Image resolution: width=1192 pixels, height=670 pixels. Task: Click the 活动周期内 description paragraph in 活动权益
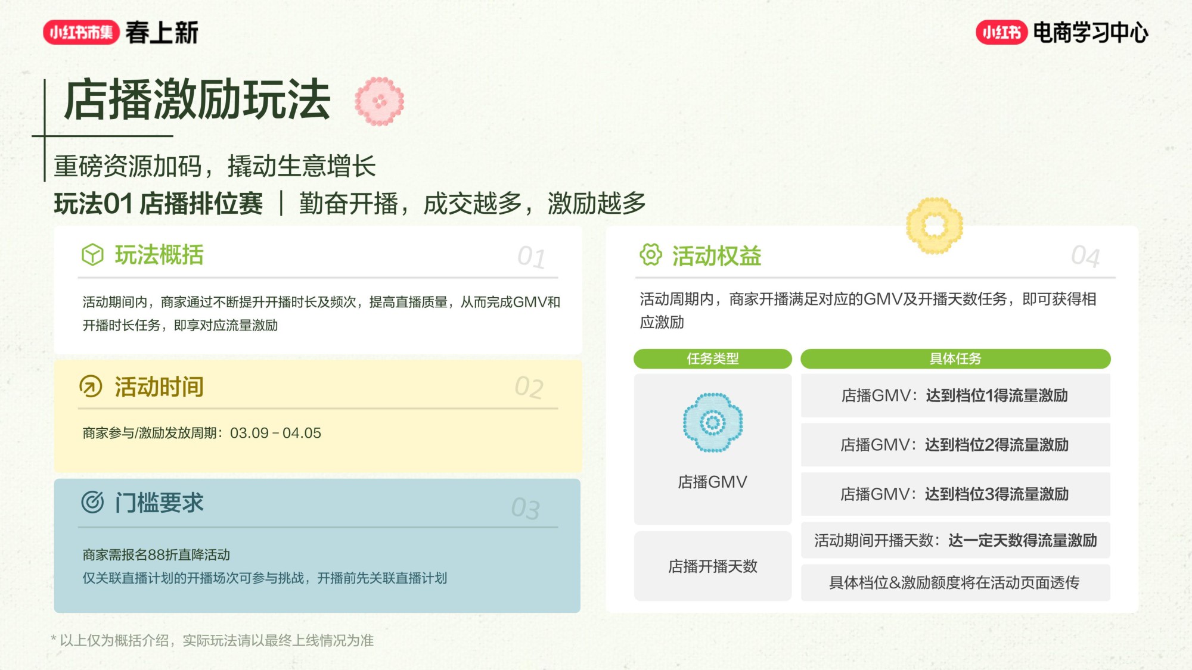click(868, 311)
